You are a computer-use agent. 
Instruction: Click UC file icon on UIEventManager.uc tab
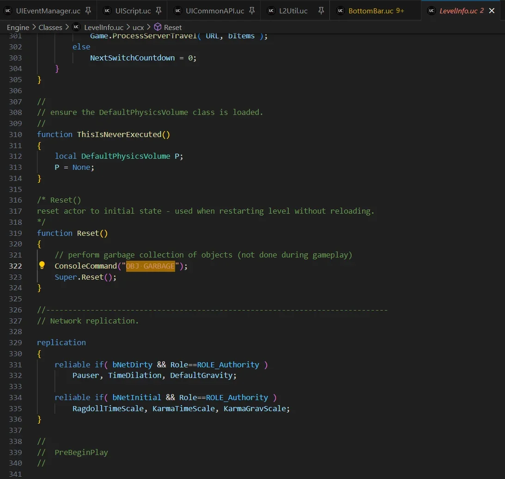pyautogui.click(x=8, y=11)
